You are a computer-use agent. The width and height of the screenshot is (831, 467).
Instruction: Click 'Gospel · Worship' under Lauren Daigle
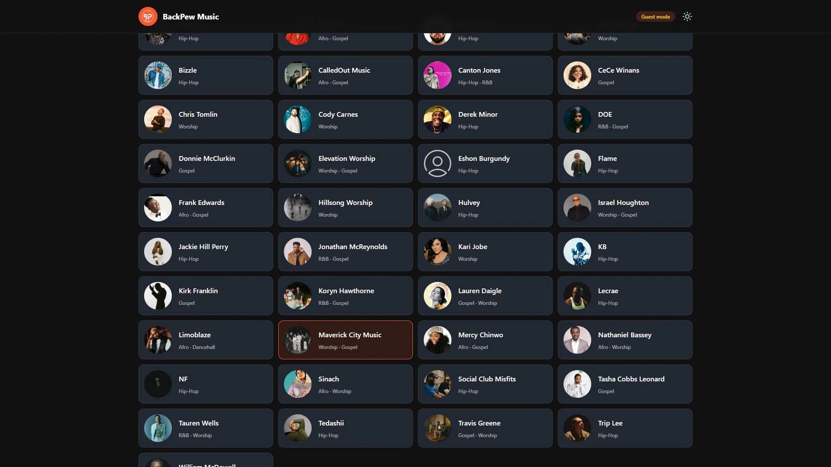click(x=477, y=303)
